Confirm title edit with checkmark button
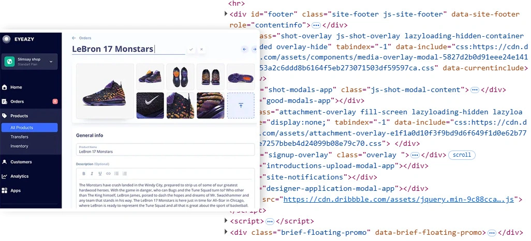This screenshot has width=531, height=241. pyautogui.click(x=191, y=50)
